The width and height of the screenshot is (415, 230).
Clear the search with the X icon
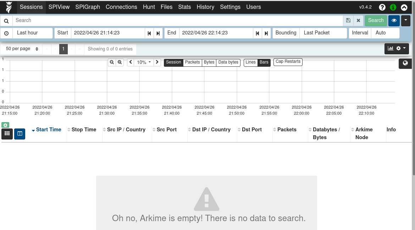358,20
